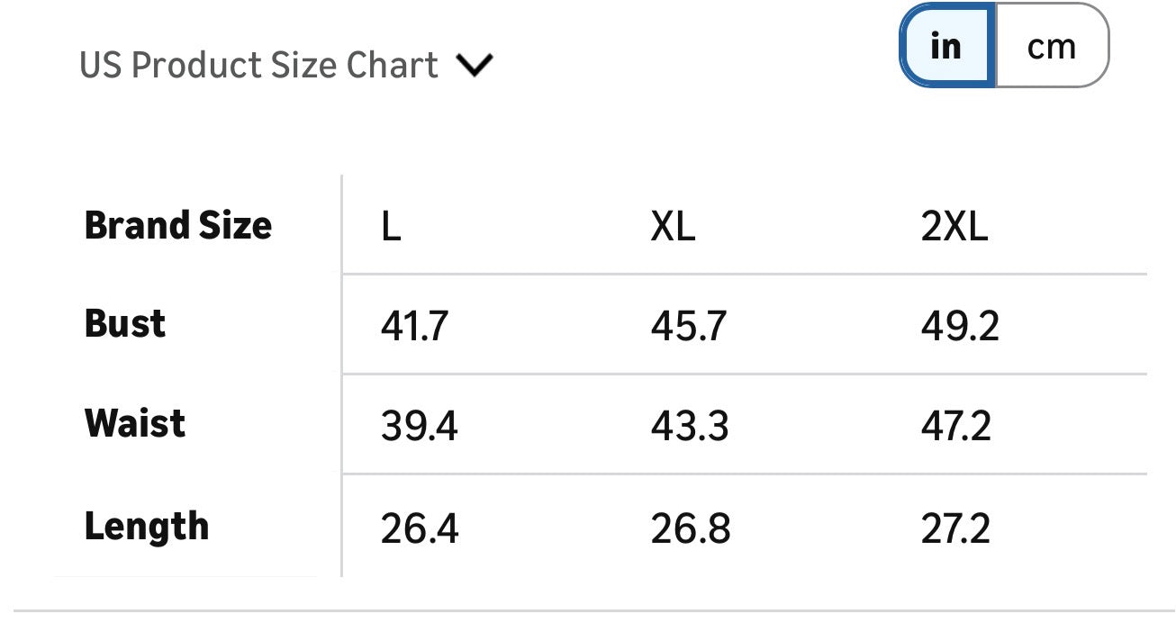This screenshot has width=1176, height=623.
Task: Click the XL bust value 45.7
Action: pos(688,326)
